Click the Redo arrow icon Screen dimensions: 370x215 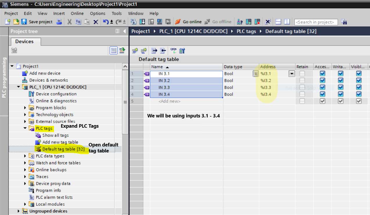pyautogui.click(x=119, y=22)
